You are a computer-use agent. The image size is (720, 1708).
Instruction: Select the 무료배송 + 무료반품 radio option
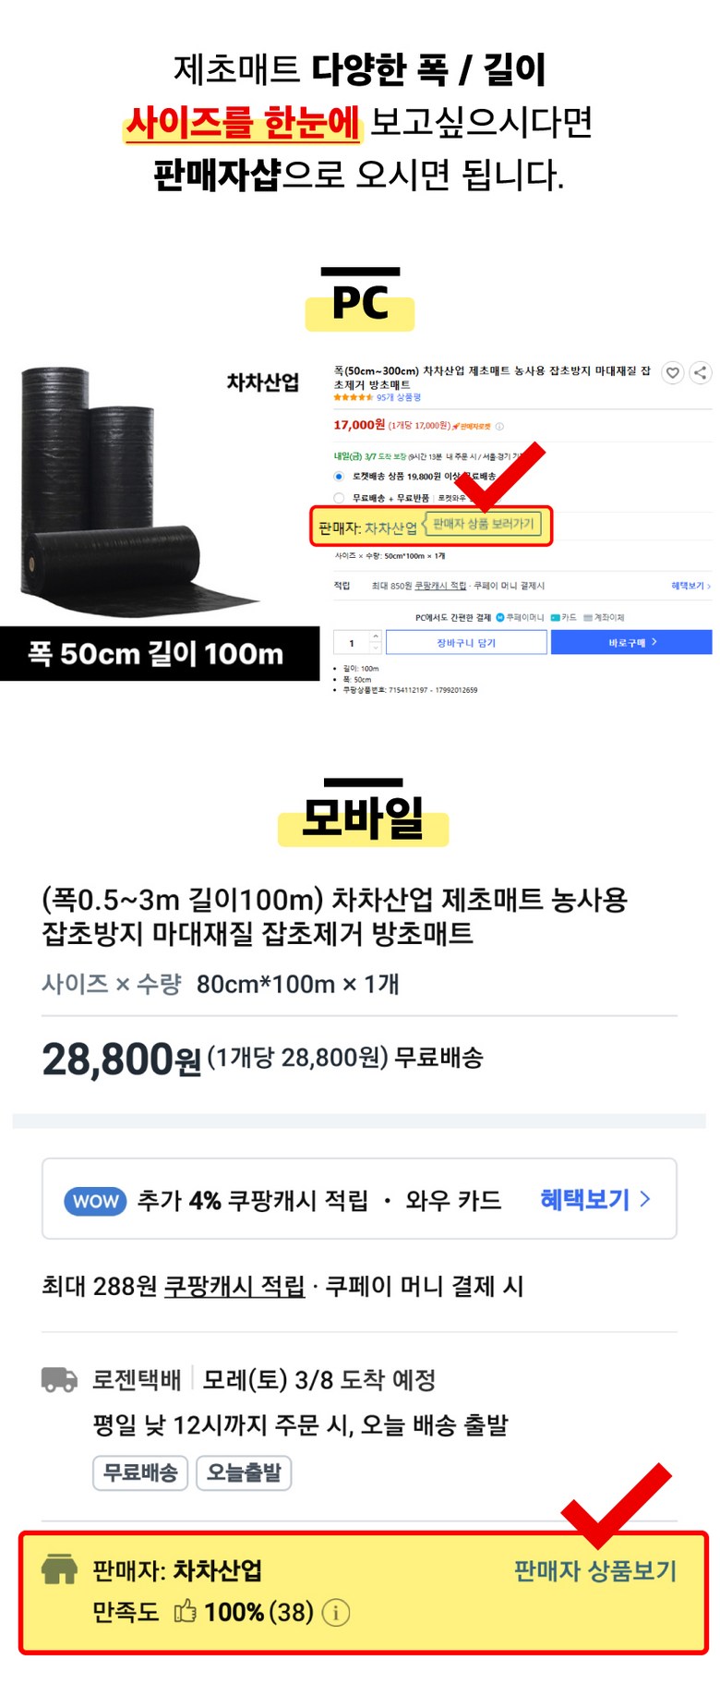point(339,498)
